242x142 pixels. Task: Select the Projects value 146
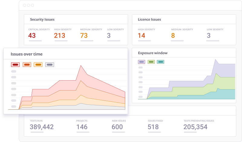pyautogui.click(x=82, y=127)
